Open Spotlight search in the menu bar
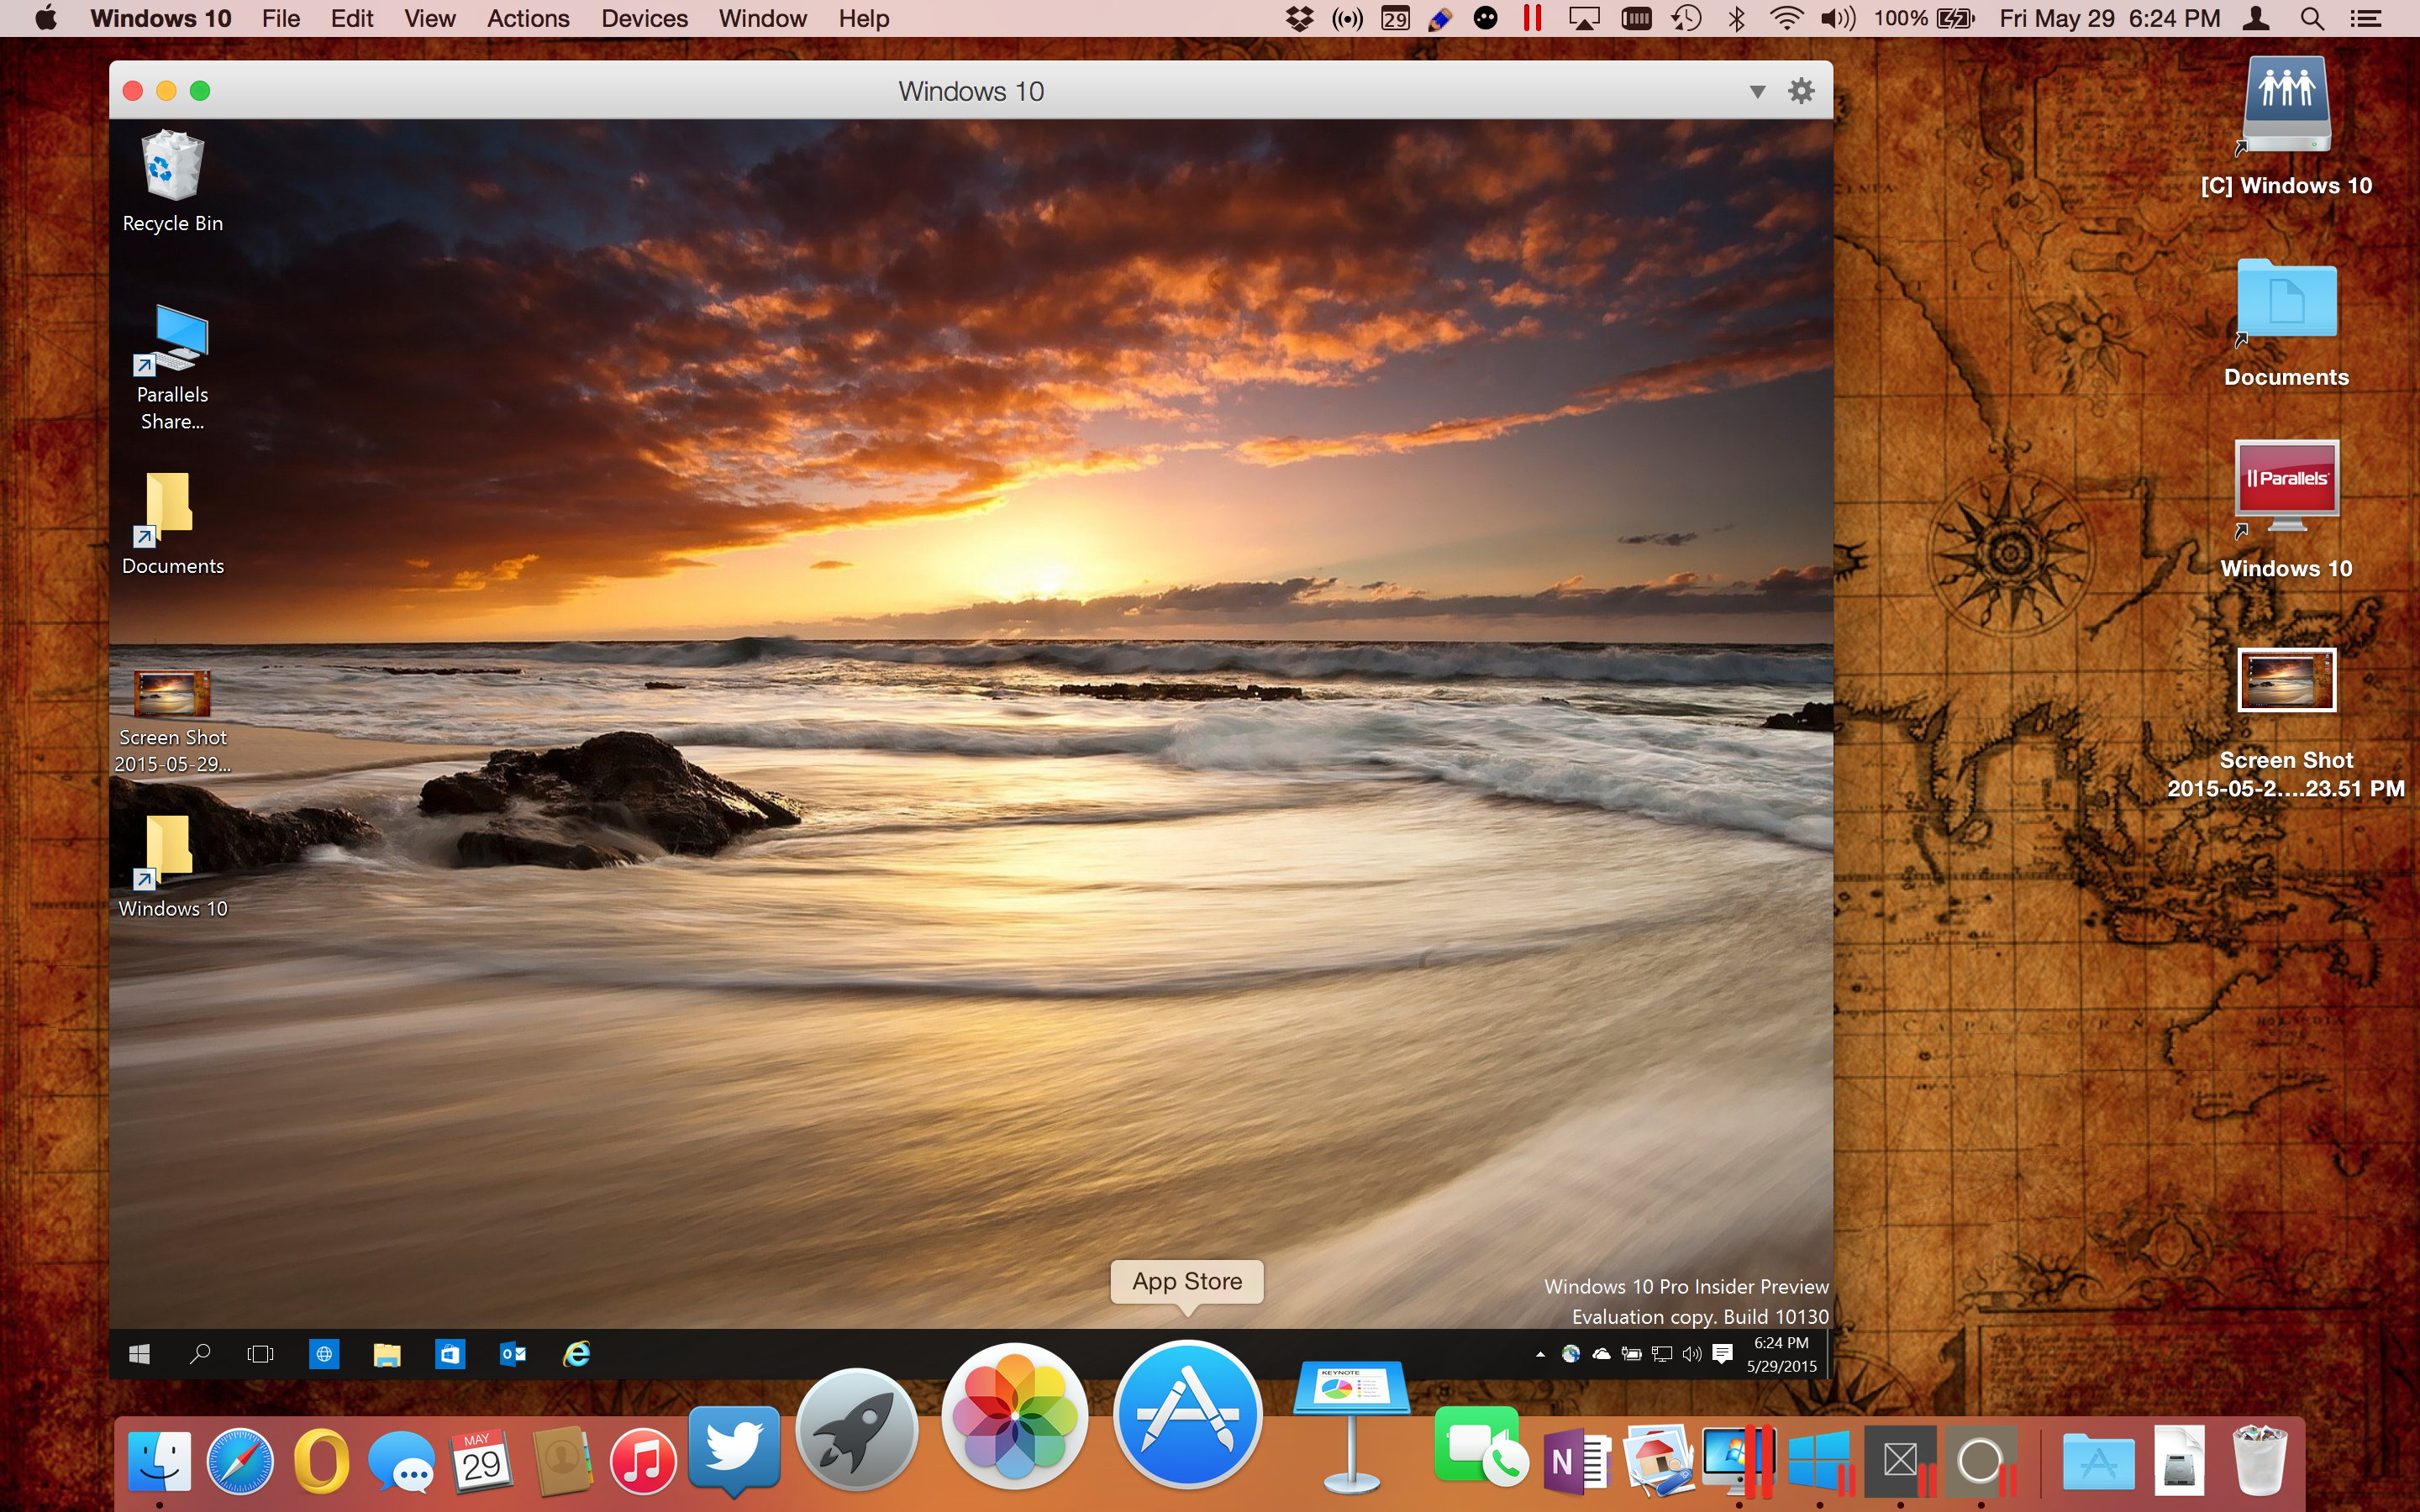The height and width of the screenshot is (1512, 2420). (2311, 18)
